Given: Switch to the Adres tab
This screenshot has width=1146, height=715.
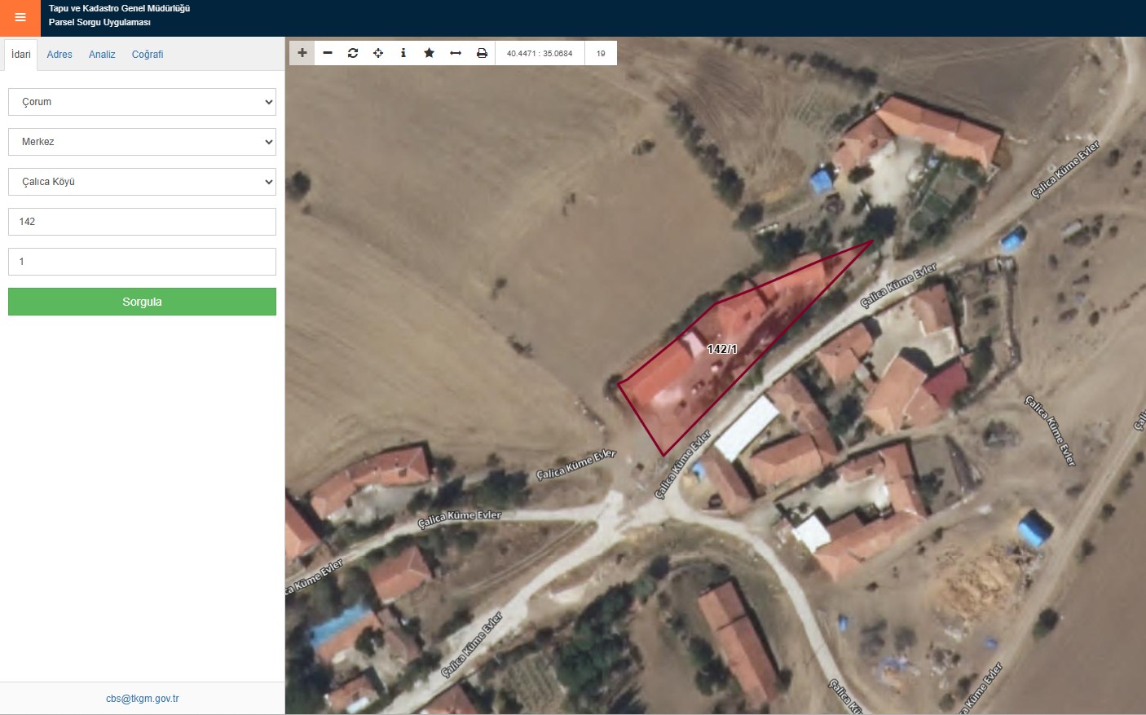Looking at the screenshot, I should coord(60,55).
